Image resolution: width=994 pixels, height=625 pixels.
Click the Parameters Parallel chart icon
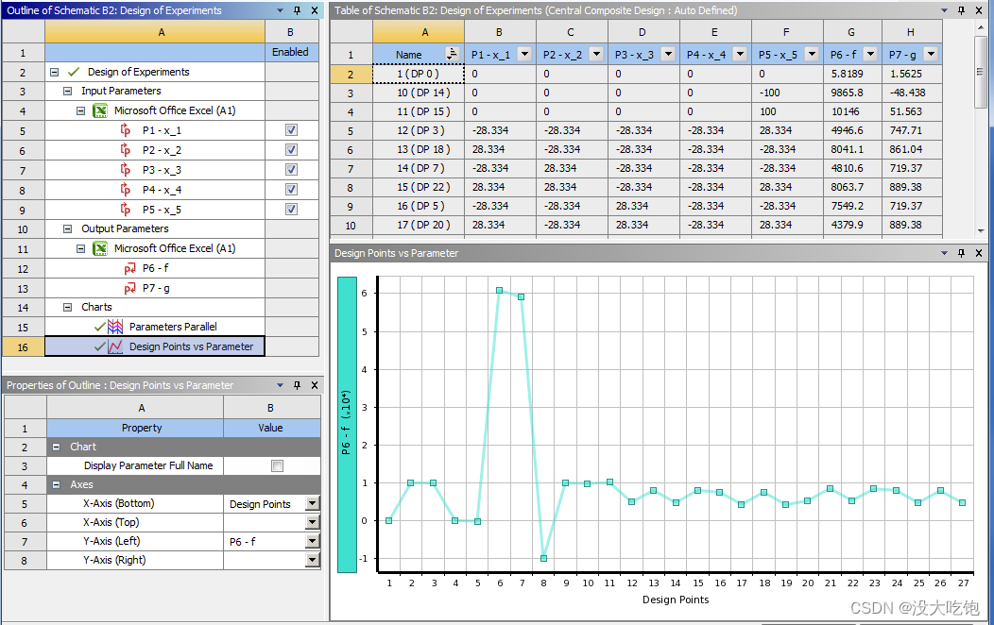(116, 327)
